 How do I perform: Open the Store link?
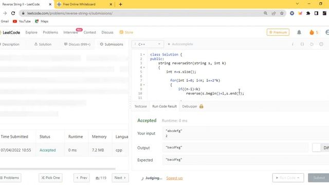[126, 32]
